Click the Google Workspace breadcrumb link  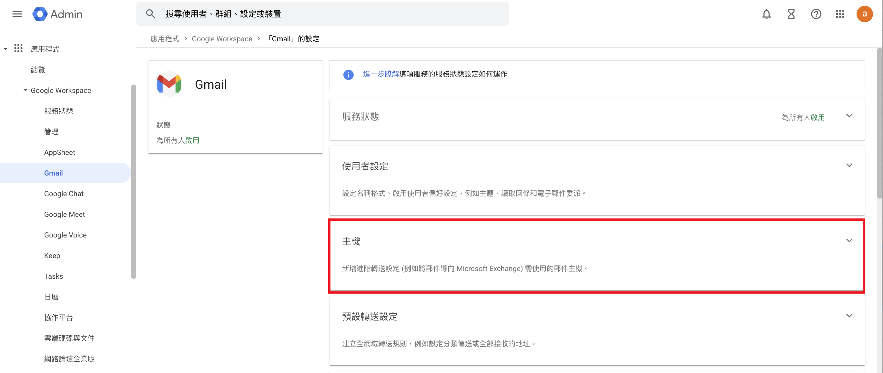(x=222, y=39)
